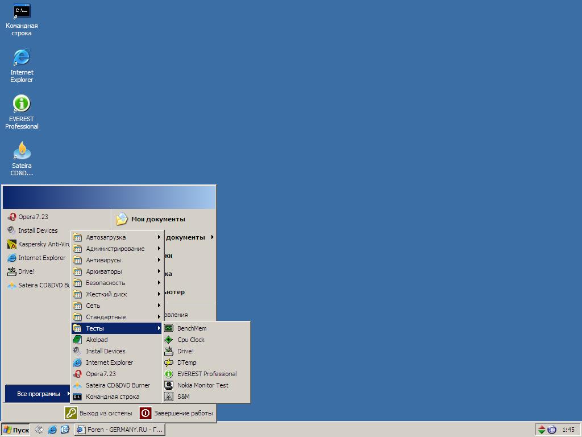Click the round blue tray icon beside the clock
Screen dimensions: 582x437
pos(552,430)
